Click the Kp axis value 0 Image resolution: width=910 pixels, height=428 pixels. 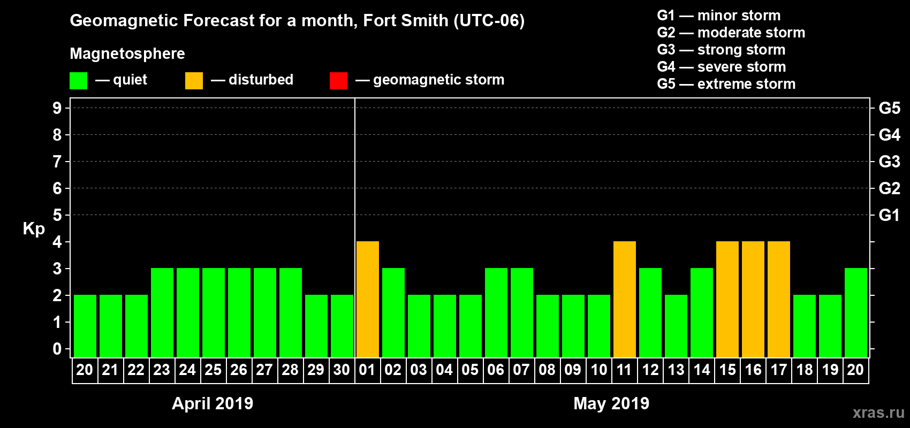(57, 349)
